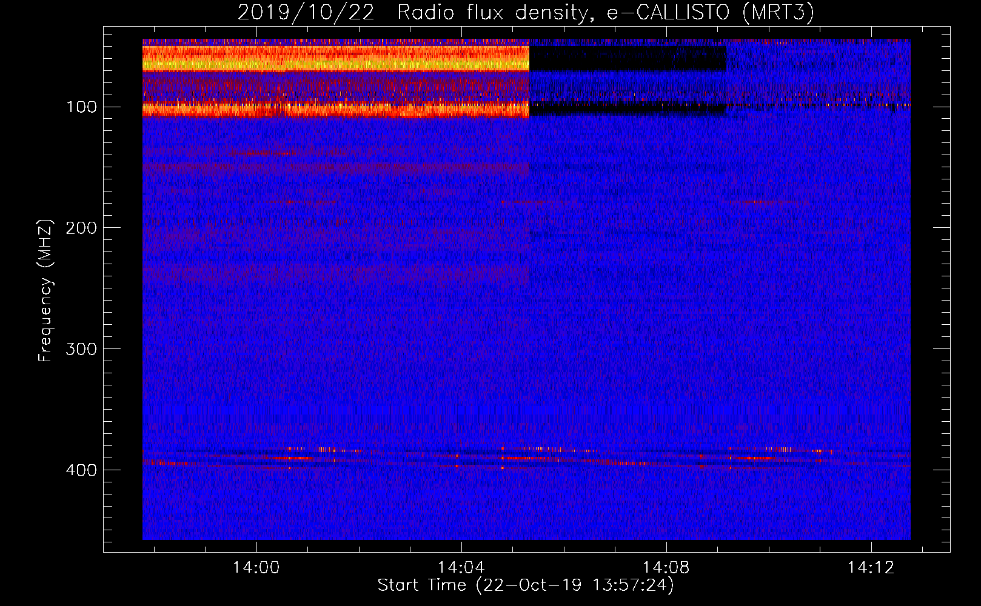This screenshot has height=606, width=981.
Task: Click the '14:04' time tick label
Action: 461,568
